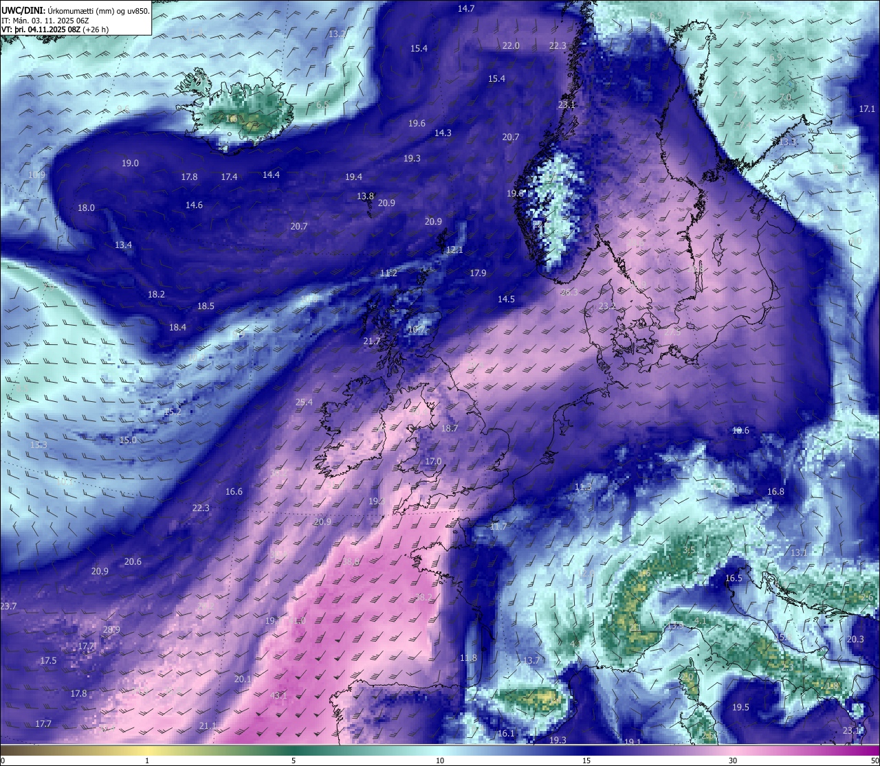This screenshot has width=880, height=766.
Task: Click the 14.6 value label
Action: point(194,205)
